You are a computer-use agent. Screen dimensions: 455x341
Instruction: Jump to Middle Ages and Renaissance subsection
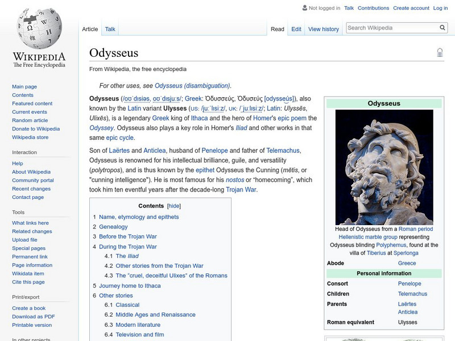(x=155, y=315)
